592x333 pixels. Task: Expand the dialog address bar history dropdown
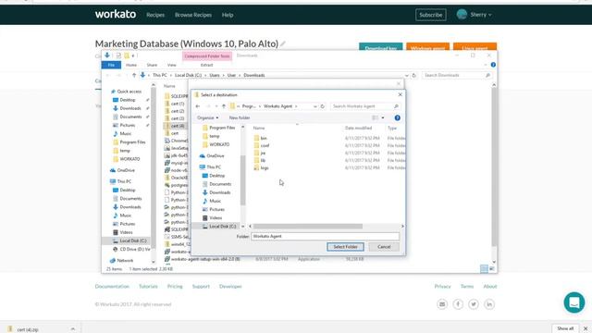pyautogui.click(x=315, y=106)
